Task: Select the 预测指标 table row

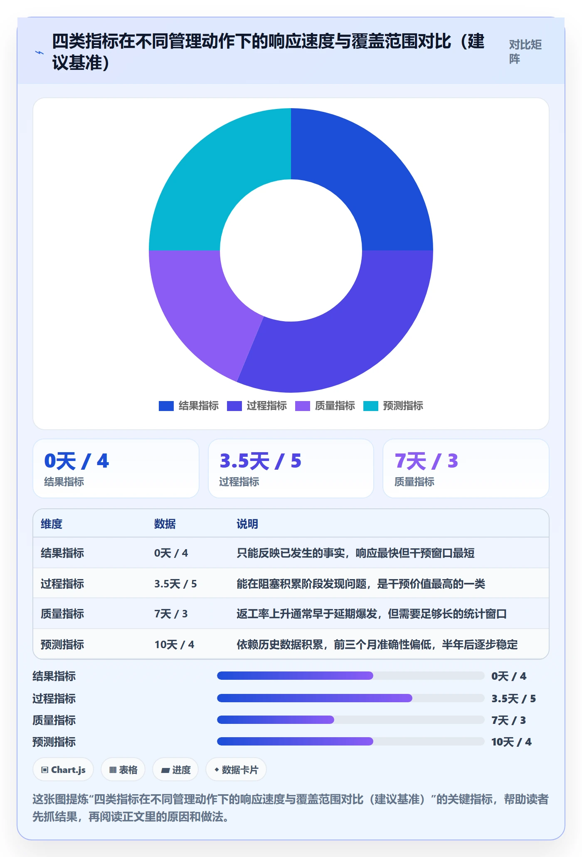Action: [291, 644]
